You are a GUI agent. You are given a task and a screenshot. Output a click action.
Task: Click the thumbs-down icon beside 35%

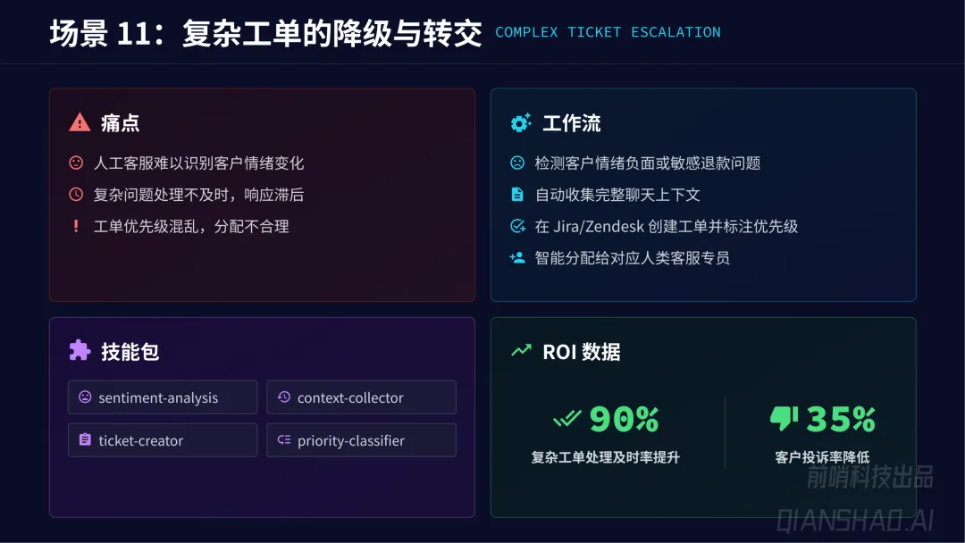pyautogui.click(x=784, y=418)
